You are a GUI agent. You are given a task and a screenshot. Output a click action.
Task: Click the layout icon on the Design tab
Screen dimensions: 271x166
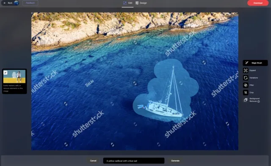coord(137,3)
